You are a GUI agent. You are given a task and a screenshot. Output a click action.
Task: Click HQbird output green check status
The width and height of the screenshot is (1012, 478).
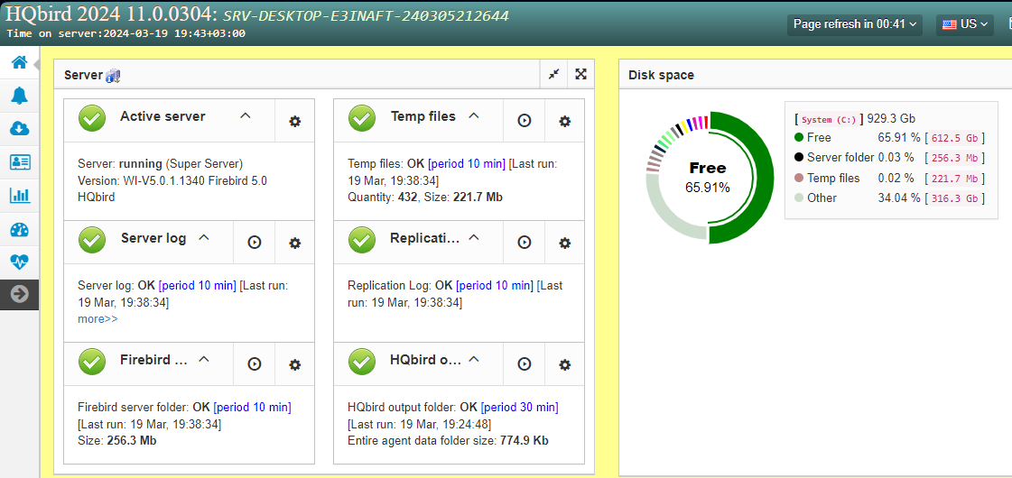(362, 363)
